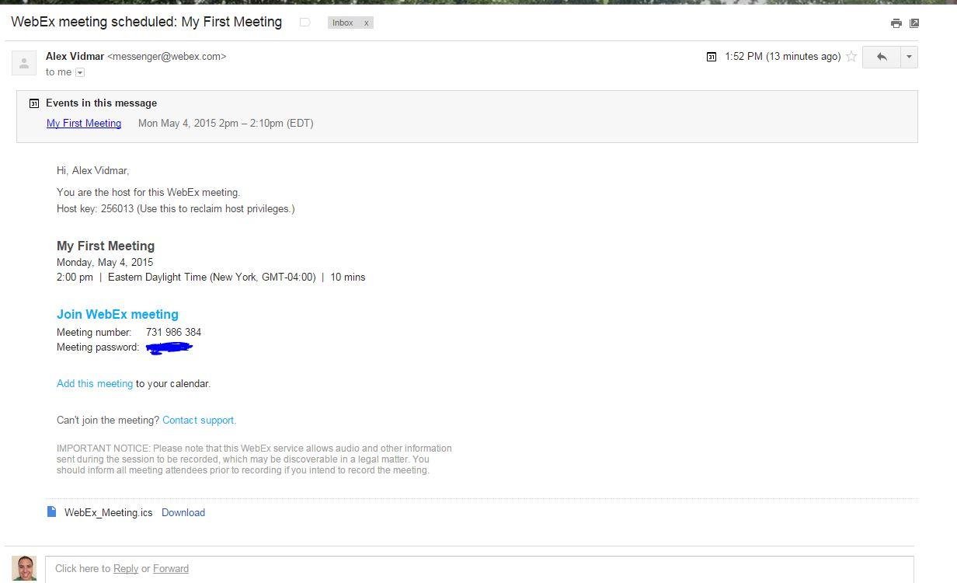Click the WebEx_Meeting.ics file icon
The height and width of the screenshot is (583, 957).
52,511
